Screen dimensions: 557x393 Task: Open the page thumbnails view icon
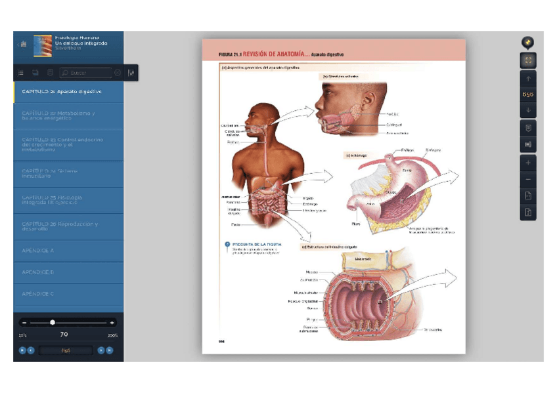tap(35, 73)
